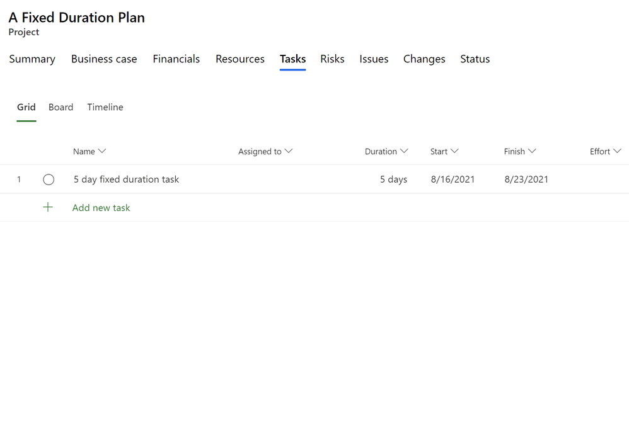Viewport: 629px width, 425px height.
Task: Open the Duration column dropdown
Action: (x=404, y=151)
